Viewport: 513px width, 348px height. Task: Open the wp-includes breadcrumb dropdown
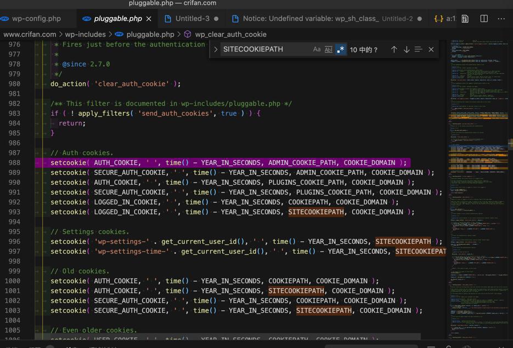[85, 34]
